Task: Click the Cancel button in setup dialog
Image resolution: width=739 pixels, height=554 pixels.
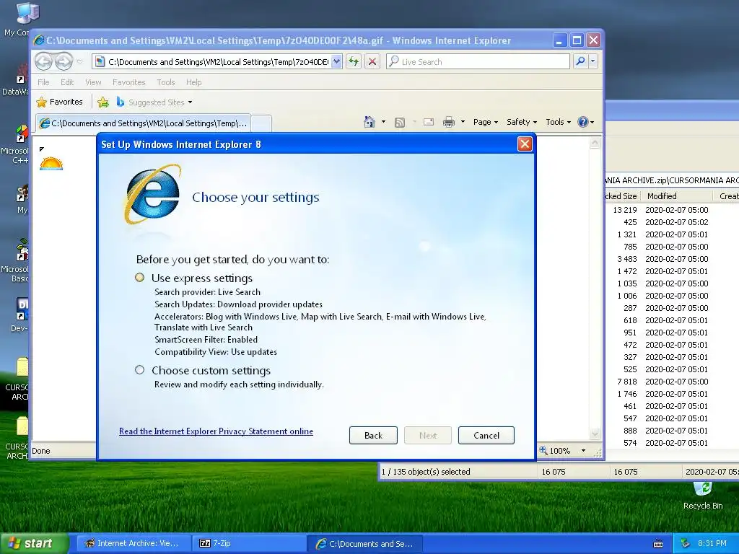Action: point(486,435)
